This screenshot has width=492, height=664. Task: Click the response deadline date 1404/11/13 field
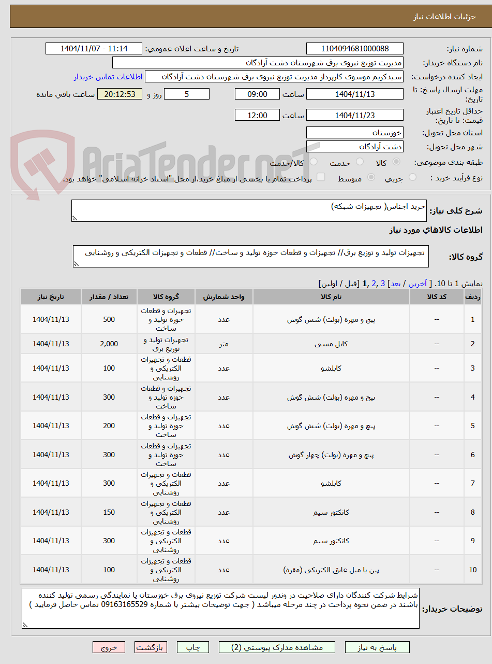tap(355, 94)
